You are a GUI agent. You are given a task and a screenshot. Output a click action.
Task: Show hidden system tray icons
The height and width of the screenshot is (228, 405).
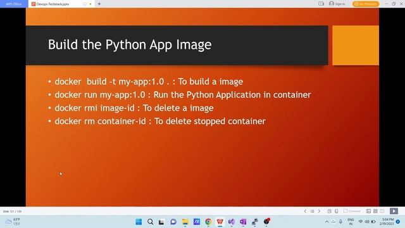point(327,222)
